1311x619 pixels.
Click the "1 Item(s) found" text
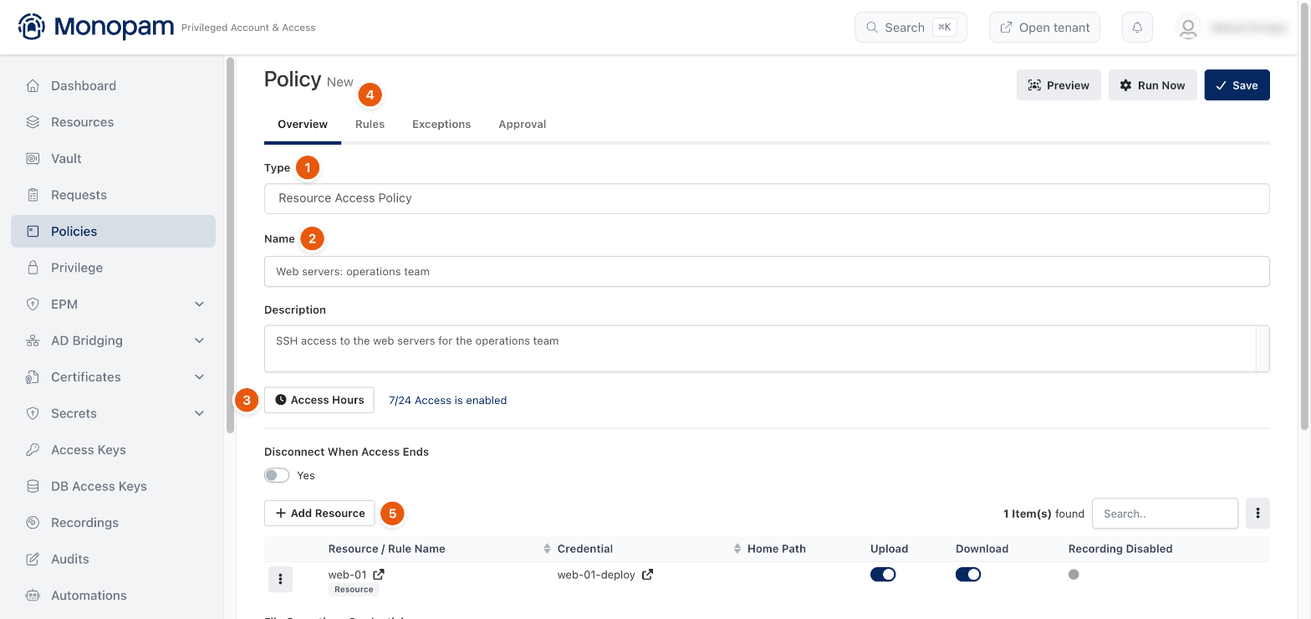(1043, 514)
